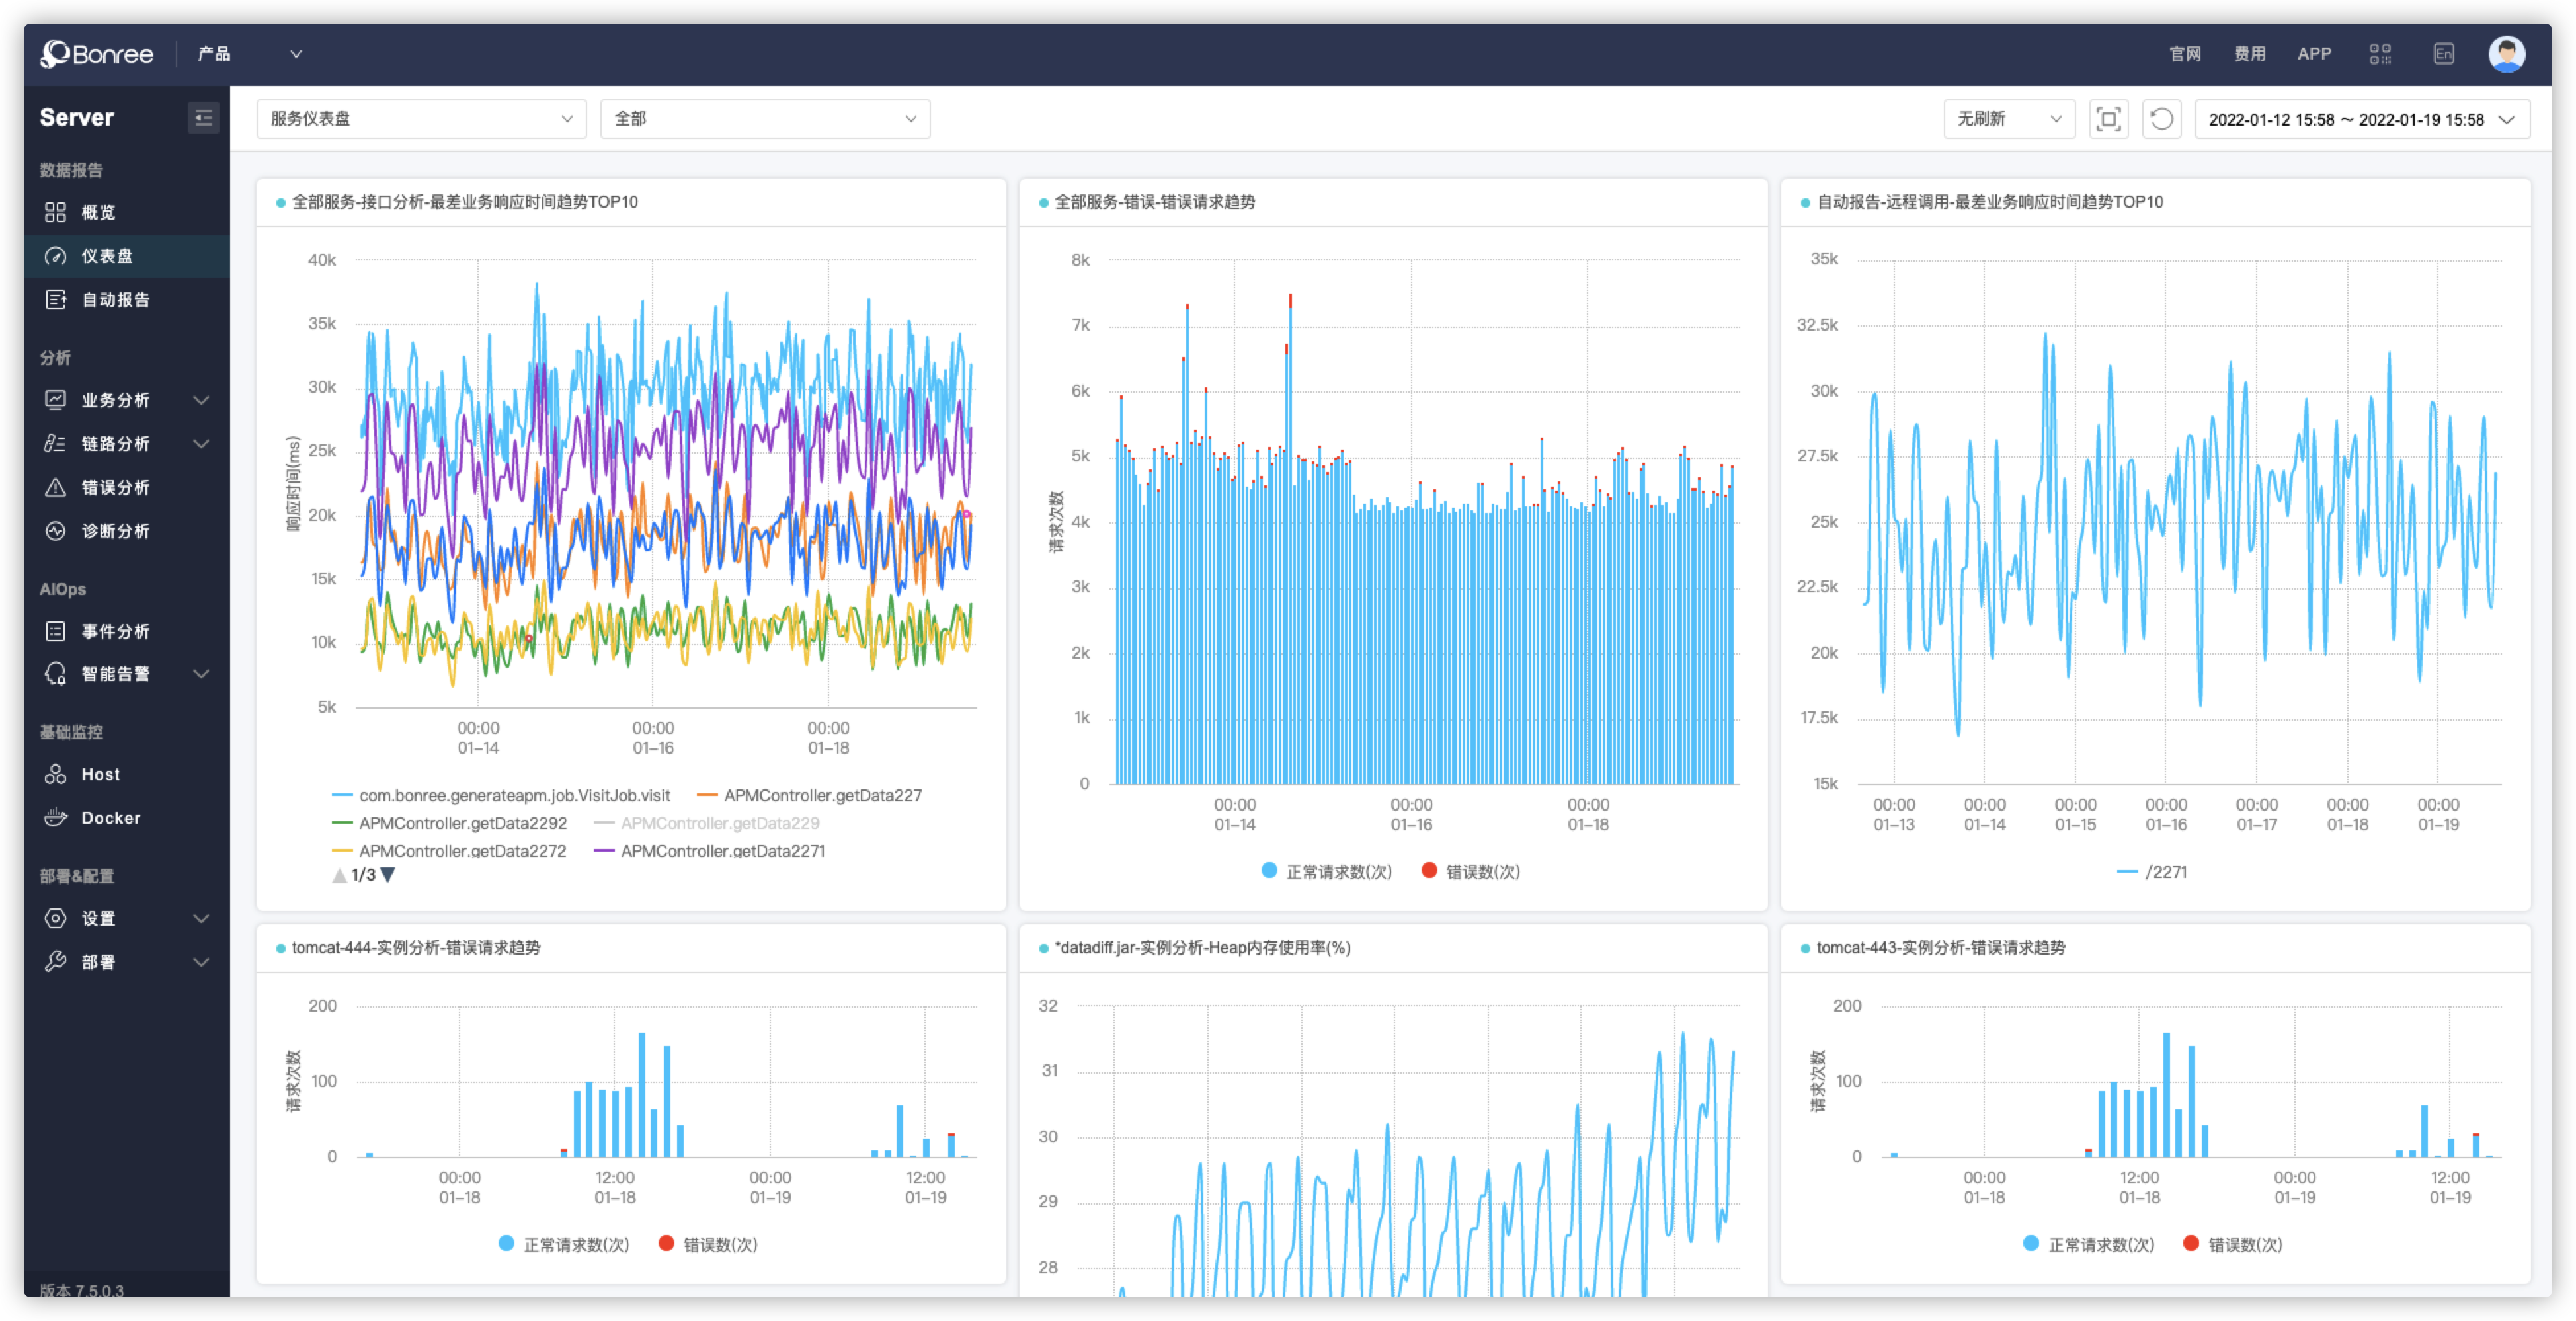The image size is (2576, 1321).
Task: Switch language with the En icon
Action: [x=2443, y=54]
